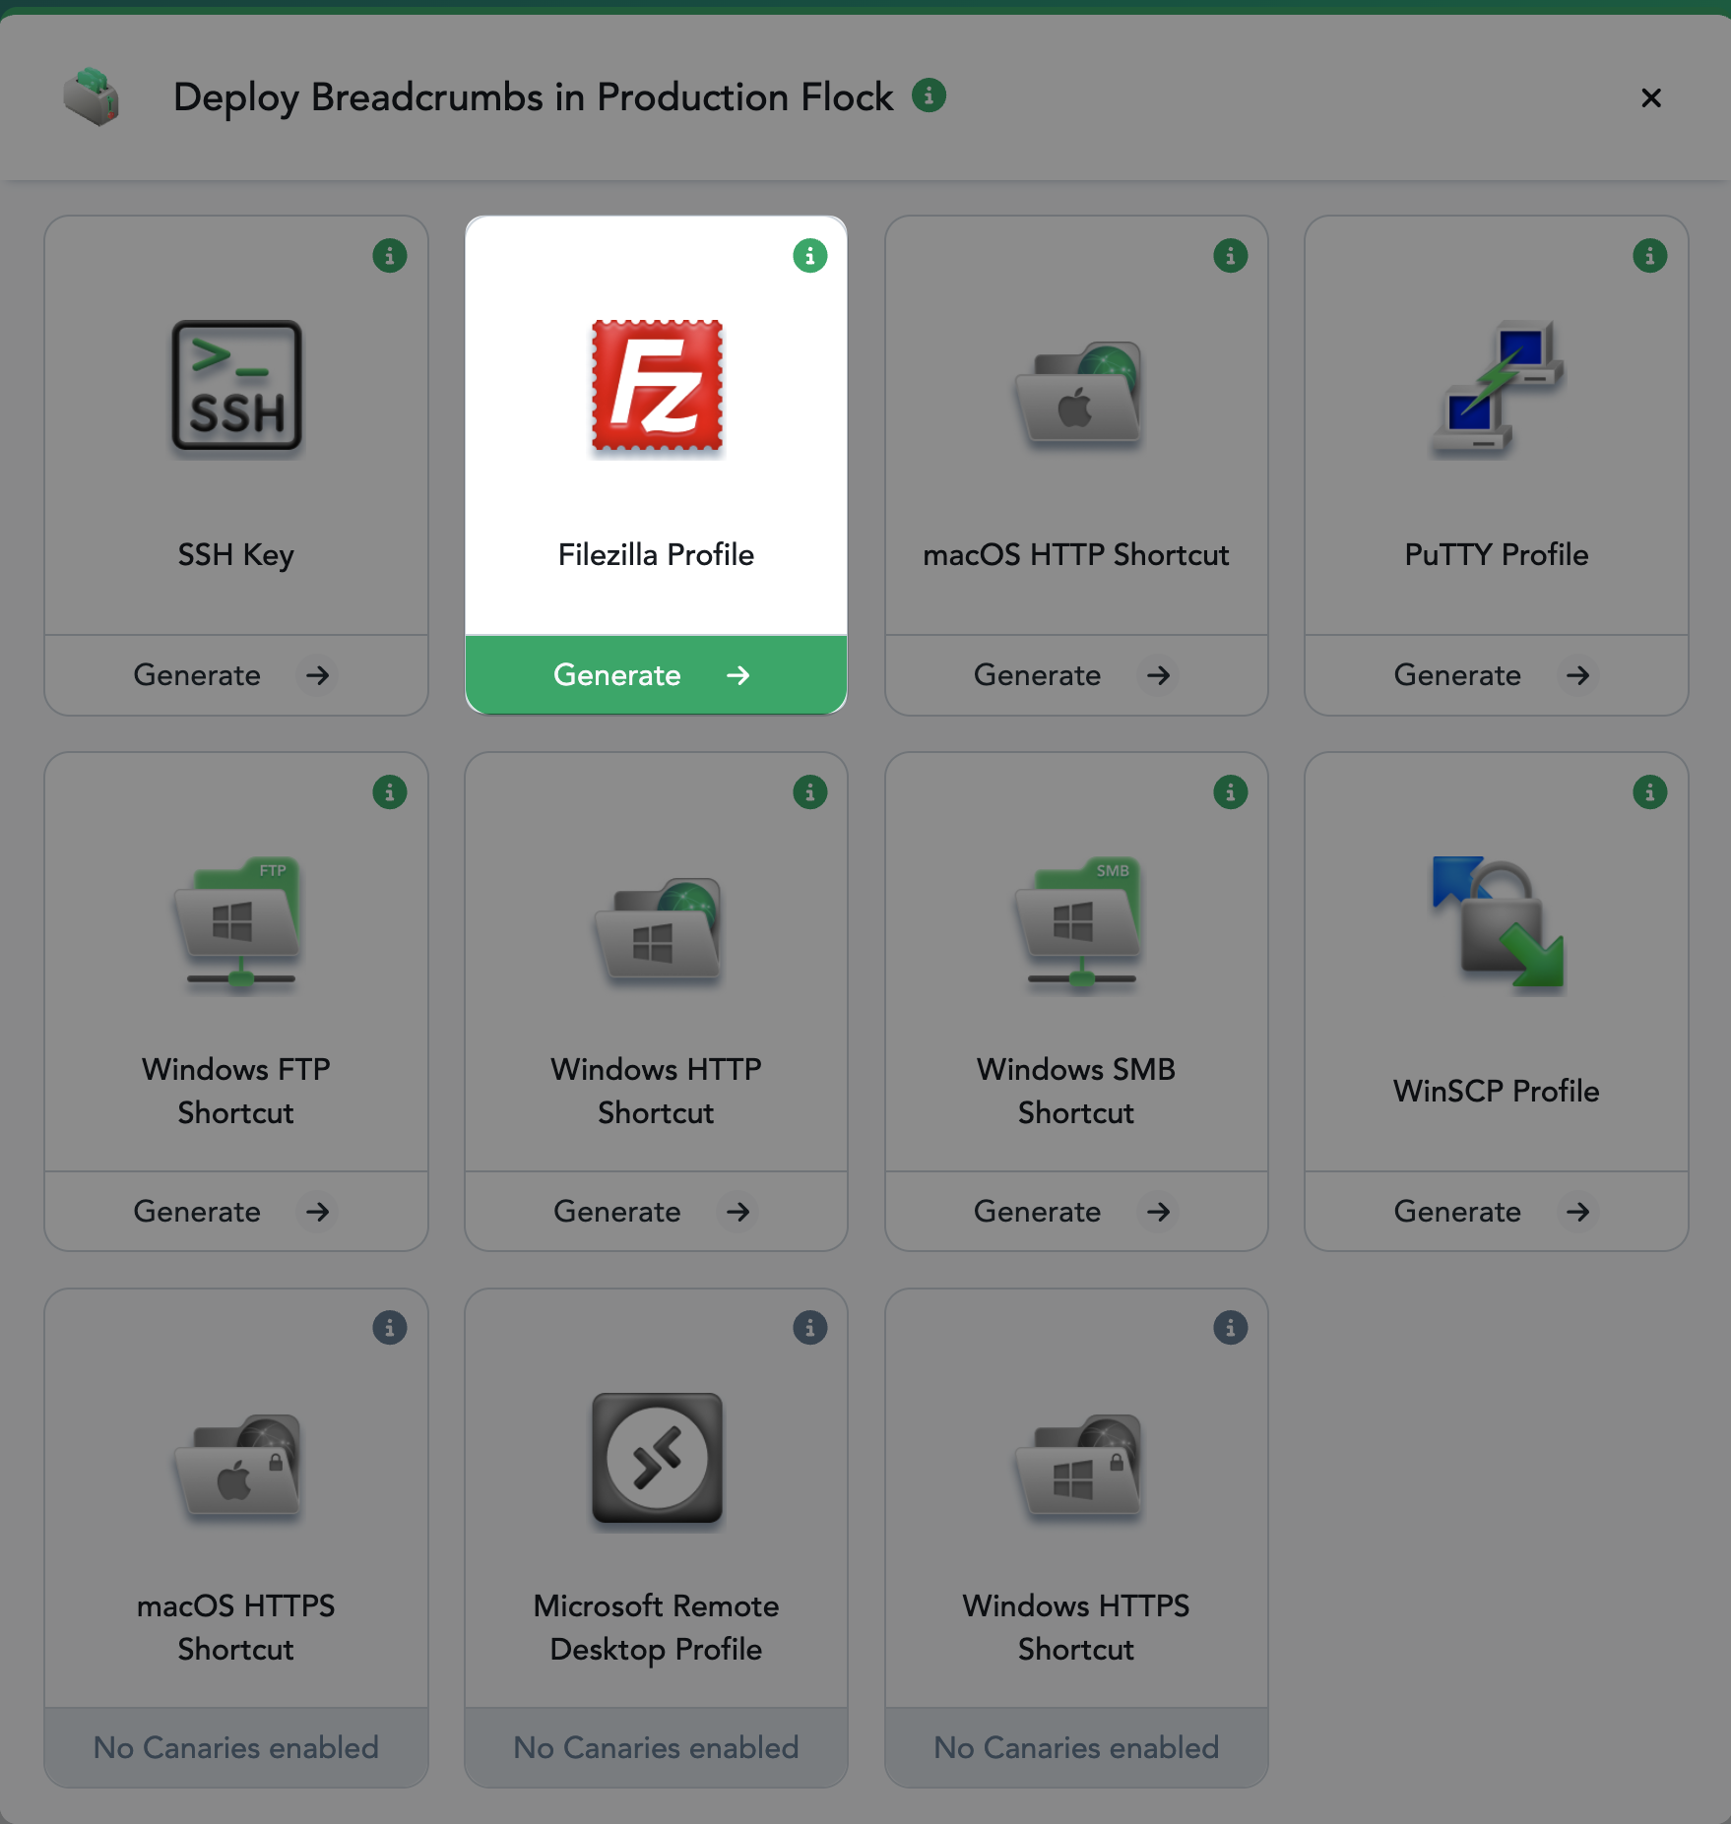Click the macOS HTTP Shortcut folder icon
Image resolution: width=1731 pixels, height=1824 pixels.
(1077, 393)
